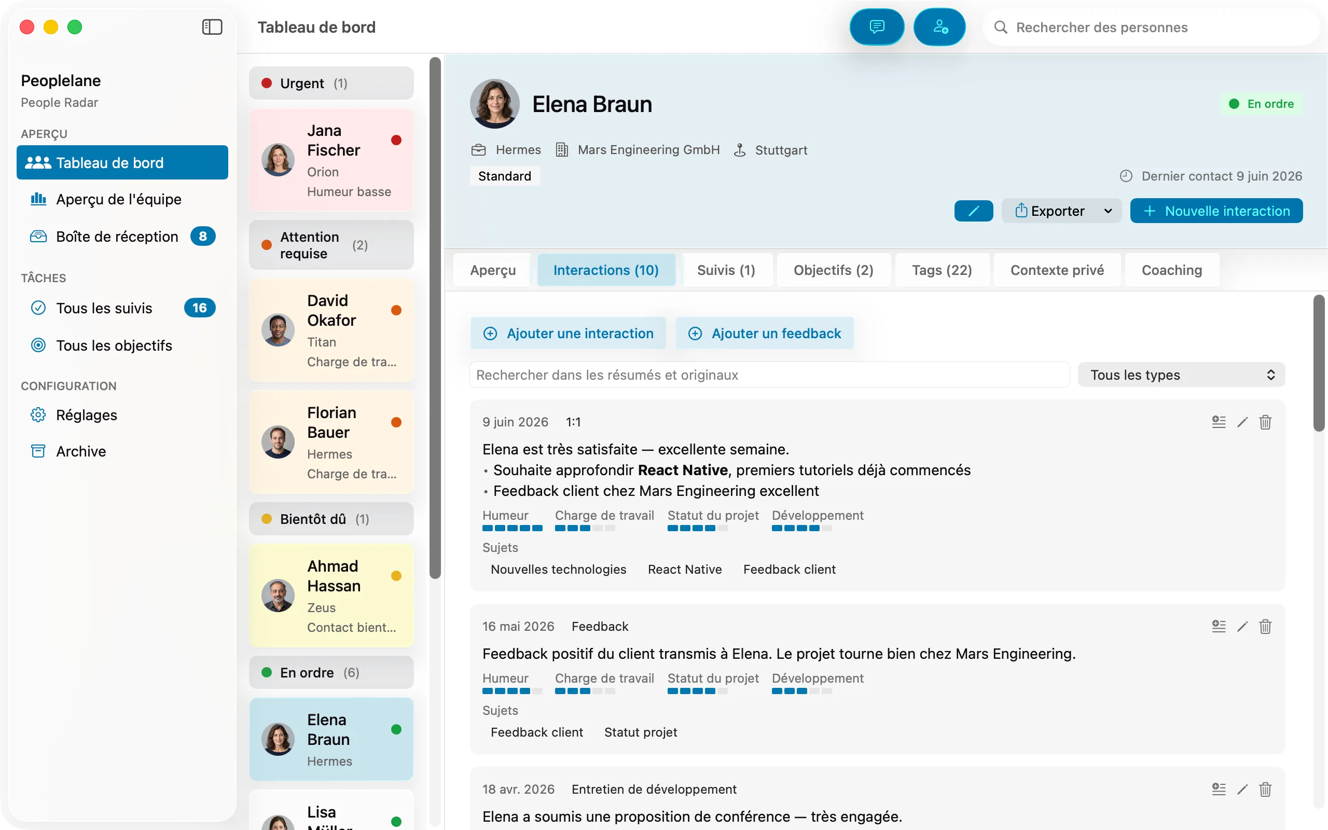Collapse the En ordre group header
Image resolution: width=1328 pixels, height=830 pixels.
331,672
